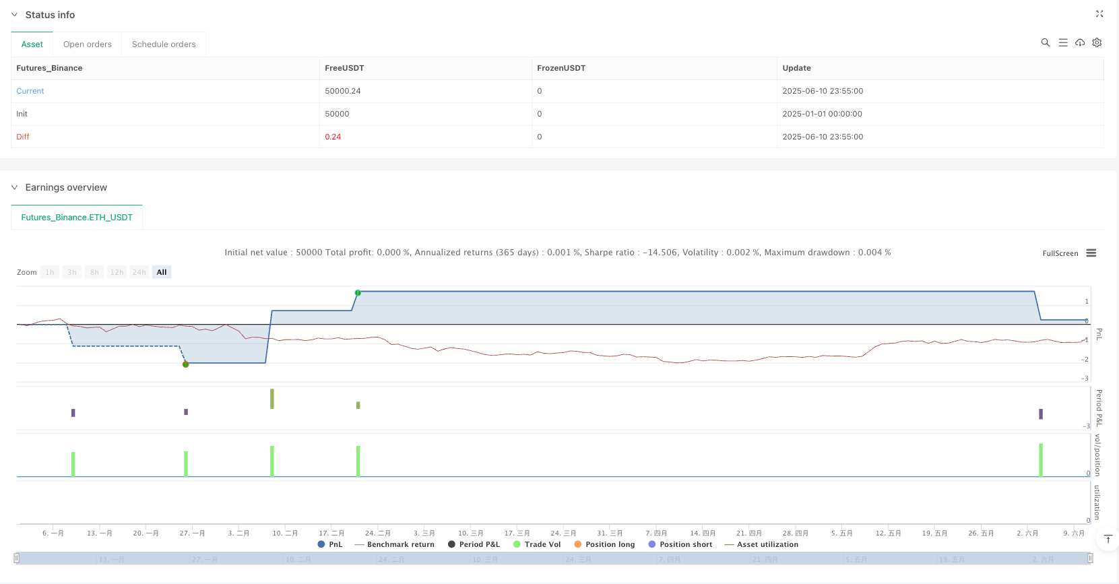This screenshot has width=1119, height=584.
Task: Open the chart hamburger menu icon
Action: 1091,253
